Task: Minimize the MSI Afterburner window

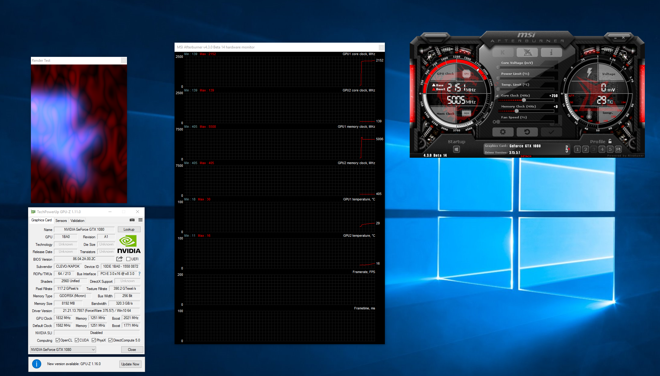Action: click(x=615, y=38)
